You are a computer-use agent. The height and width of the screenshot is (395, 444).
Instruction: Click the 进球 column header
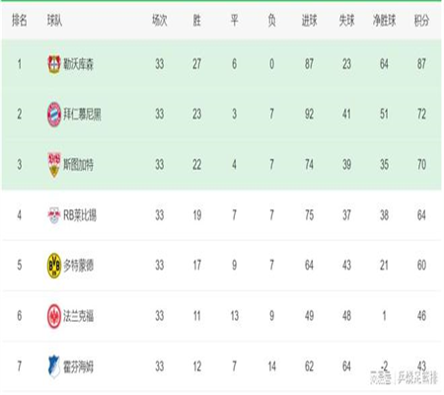[309, 21]
